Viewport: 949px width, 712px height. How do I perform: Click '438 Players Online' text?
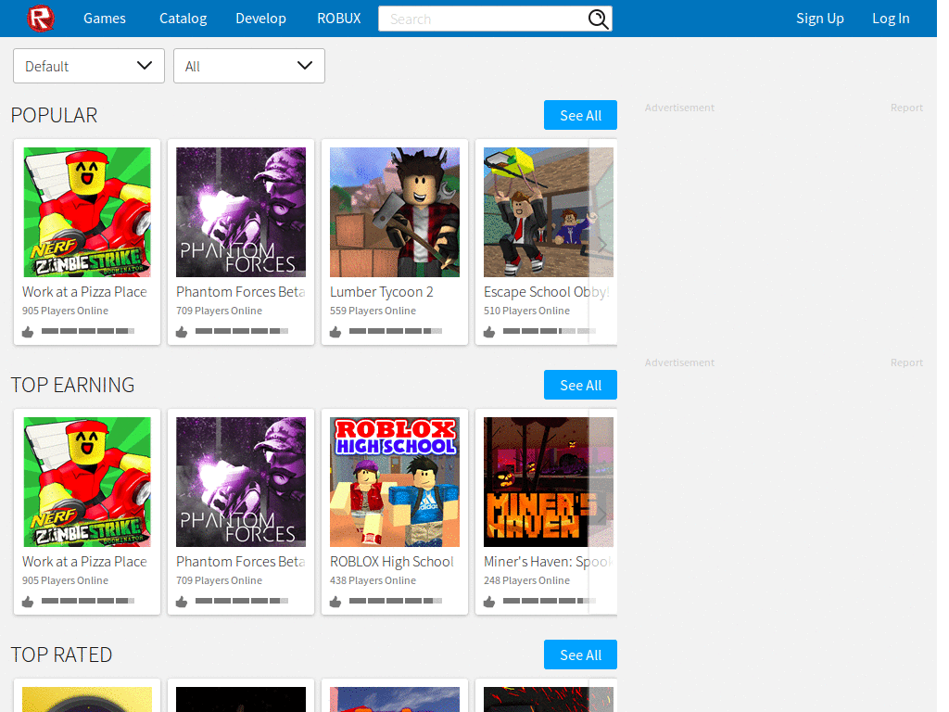point(373,580)
